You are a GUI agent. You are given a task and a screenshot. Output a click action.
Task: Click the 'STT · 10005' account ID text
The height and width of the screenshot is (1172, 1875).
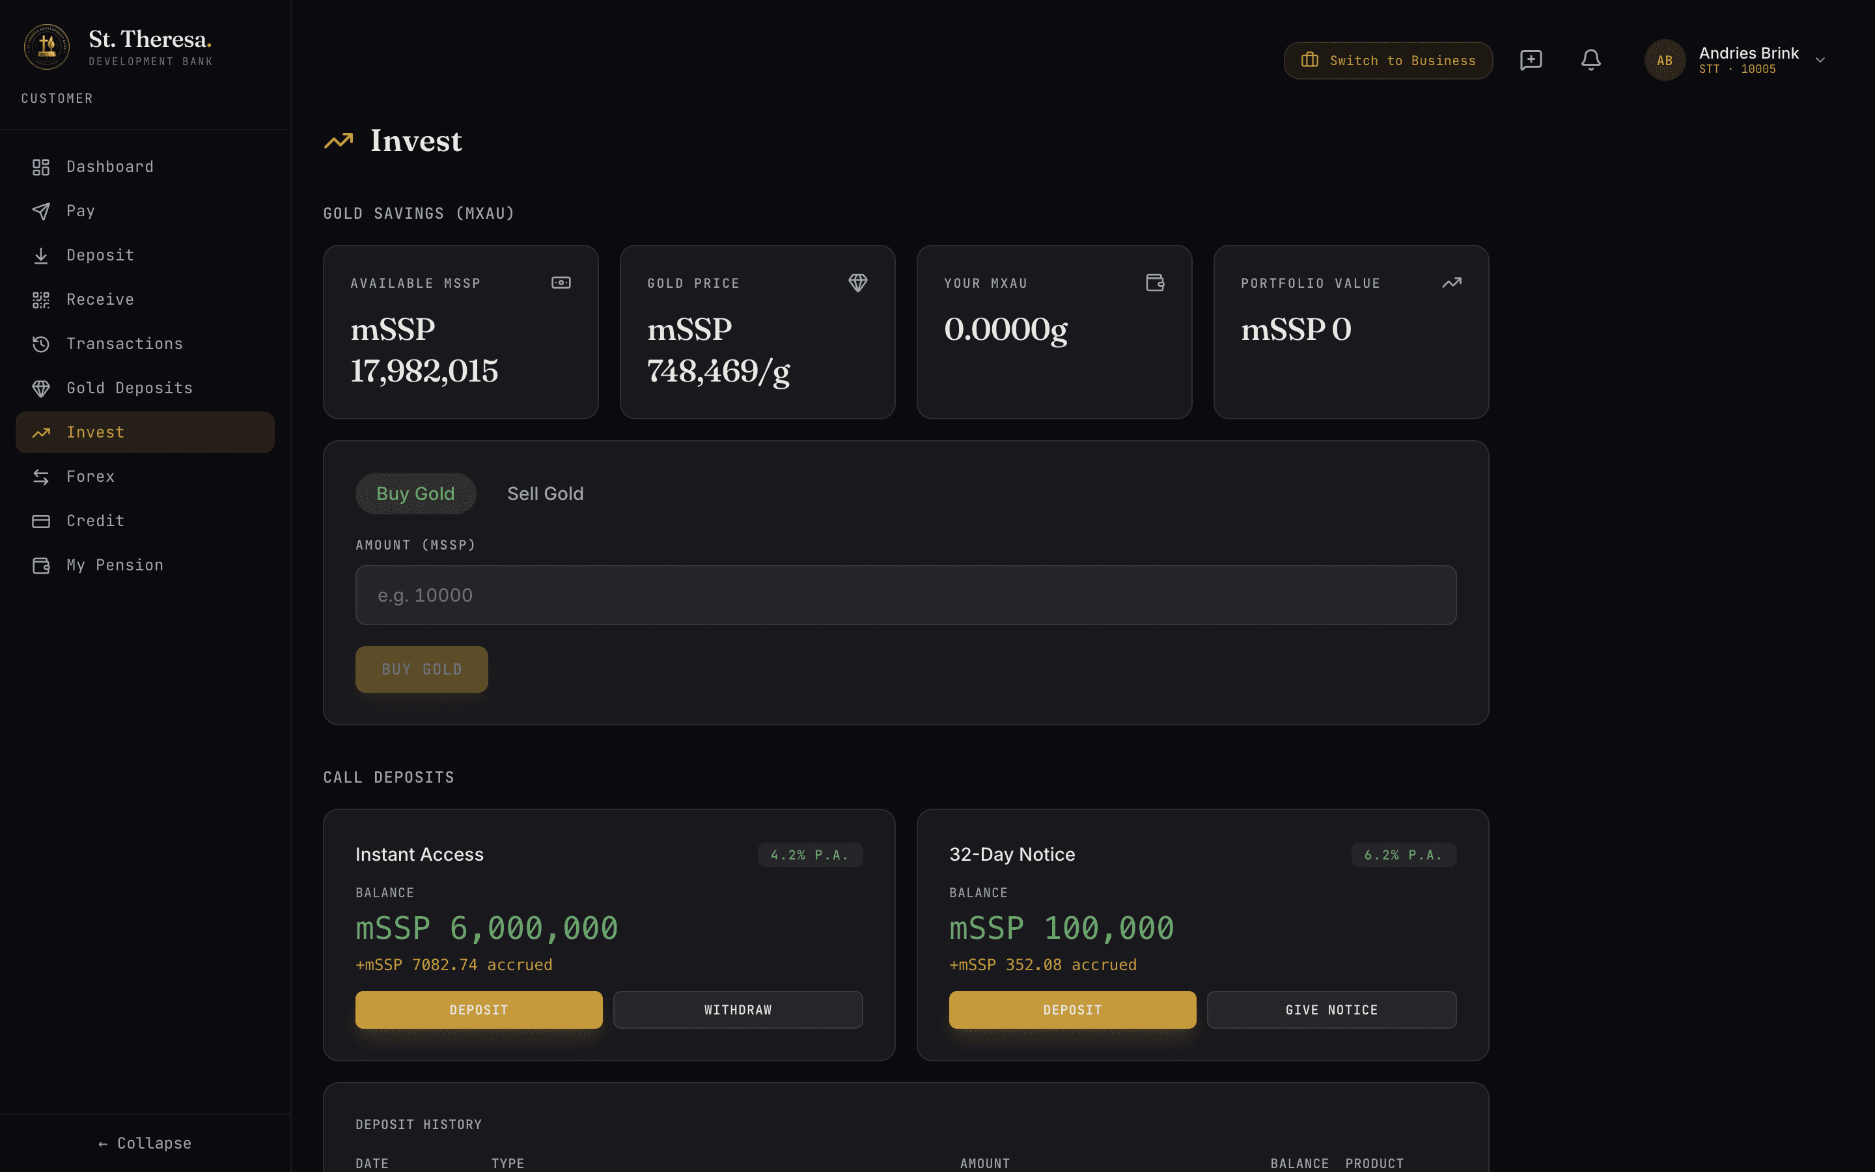point(1737,69)
